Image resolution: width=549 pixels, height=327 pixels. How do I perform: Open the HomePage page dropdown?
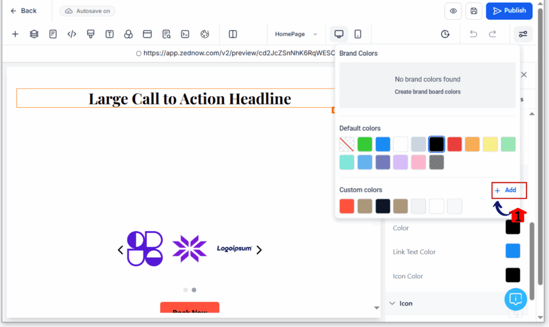(x=296, y=34)
